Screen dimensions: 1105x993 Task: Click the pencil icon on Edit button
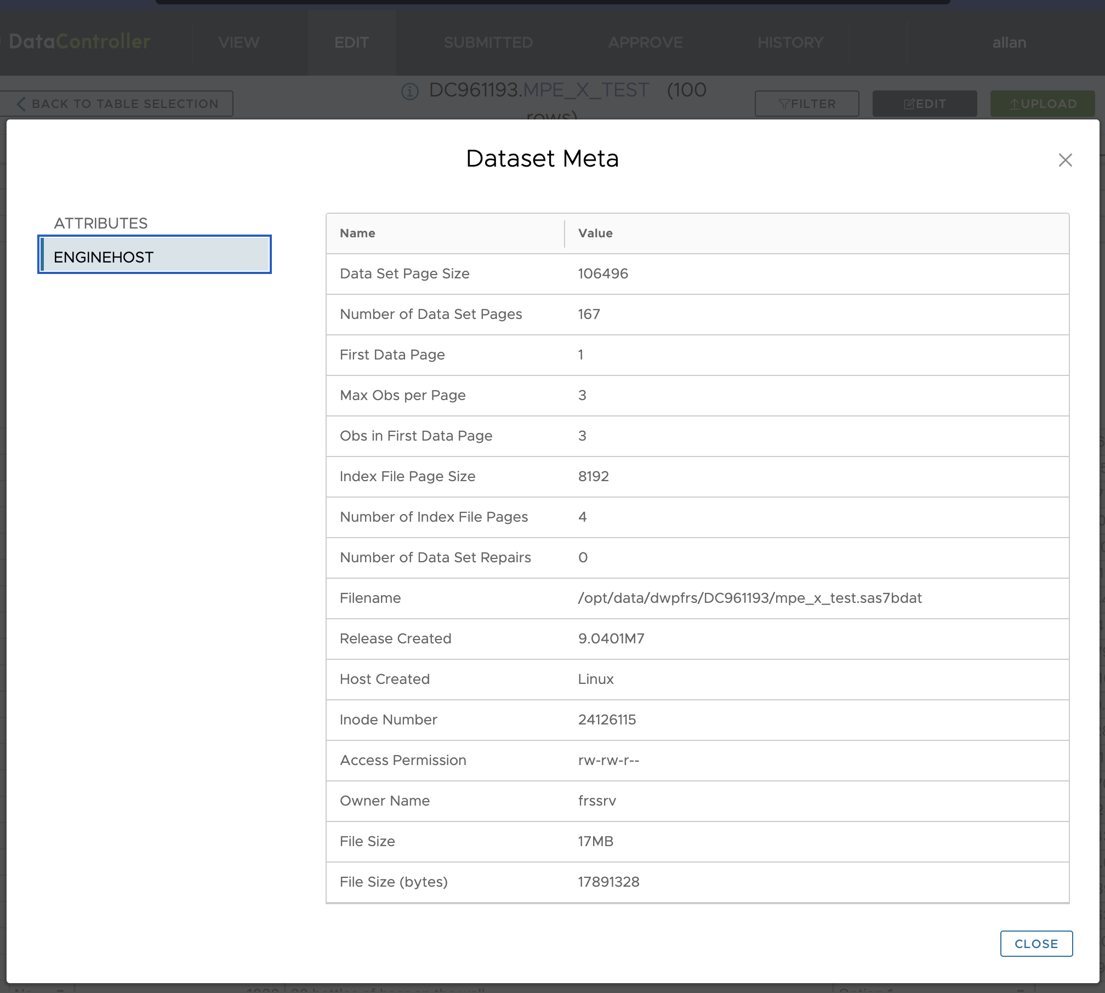pyautogui.click(x=909, y=104)
